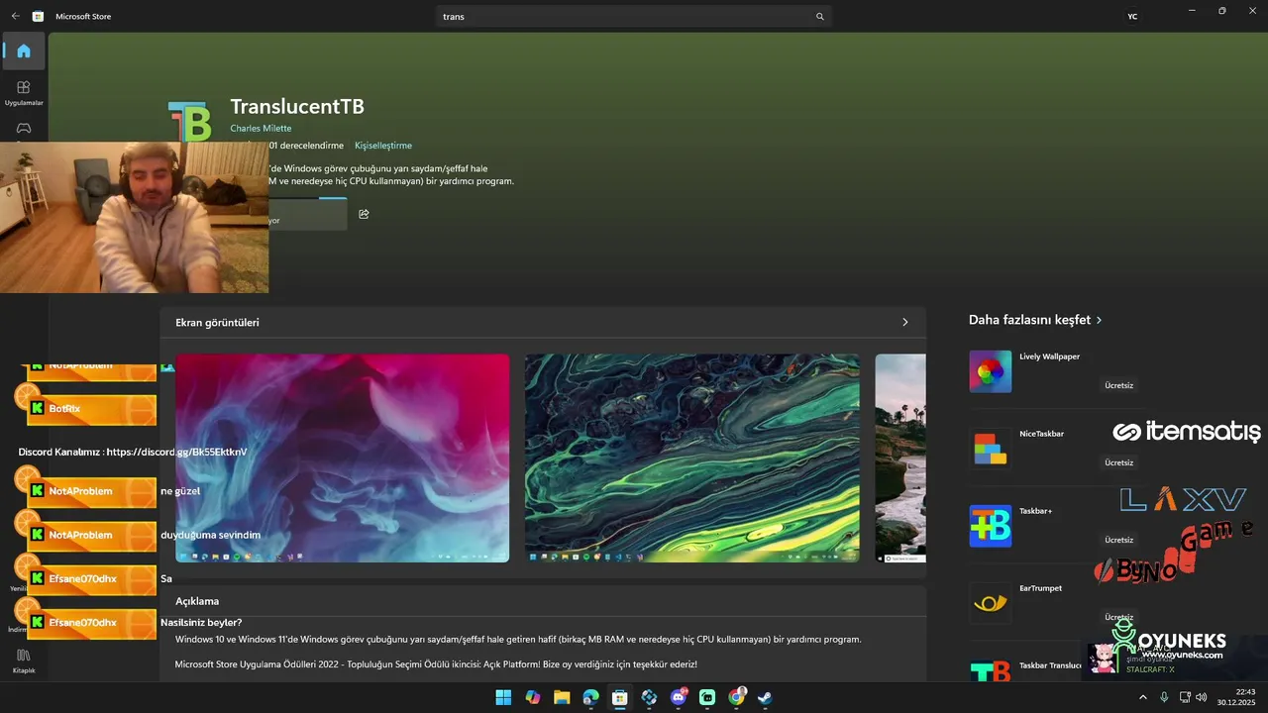Open the Lively Wallpaper app icon
Screen dimensions: 1268x713
[x=991, y=371]
